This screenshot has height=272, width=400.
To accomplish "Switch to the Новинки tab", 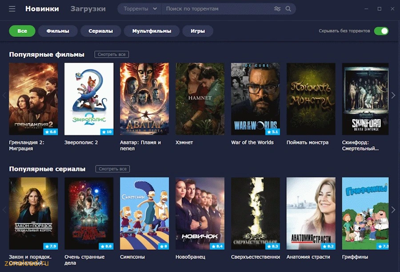I will (42, 9).
